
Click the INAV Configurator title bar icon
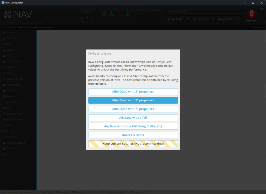[x=3, y=3]
